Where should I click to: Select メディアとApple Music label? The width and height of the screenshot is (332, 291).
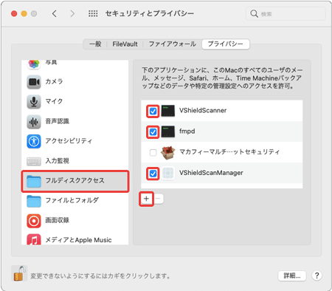pyautogui.click(x=78, y=240)
